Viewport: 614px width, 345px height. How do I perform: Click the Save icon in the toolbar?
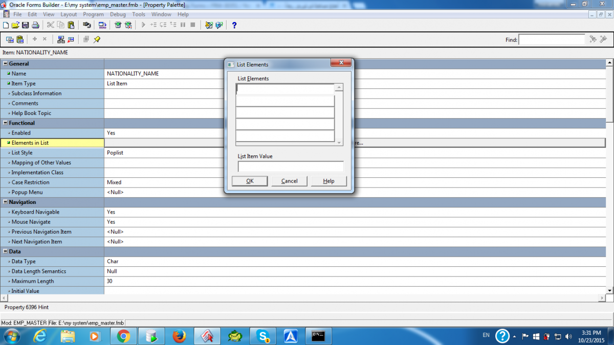[25, 25]
